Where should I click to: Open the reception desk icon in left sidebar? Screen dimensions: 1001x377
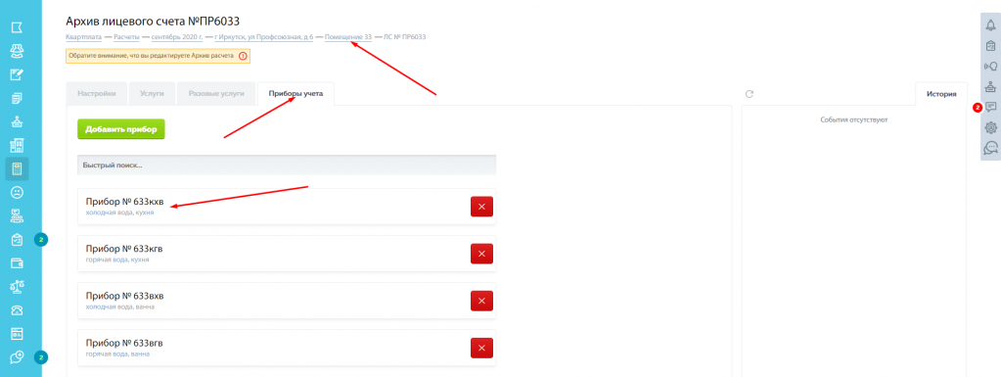coord(18,122)
